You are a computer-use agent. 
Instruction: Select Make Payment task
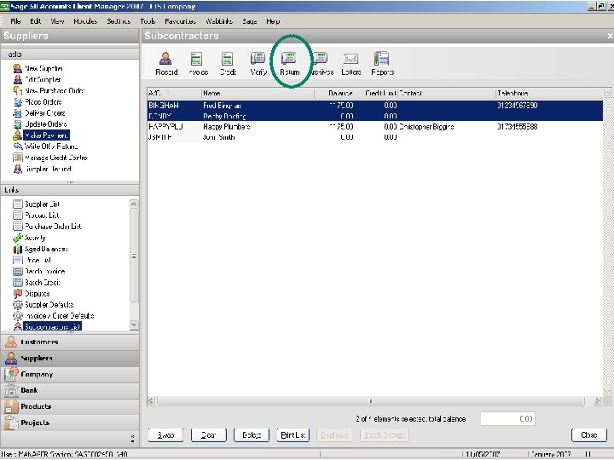[x=41, y=135]
